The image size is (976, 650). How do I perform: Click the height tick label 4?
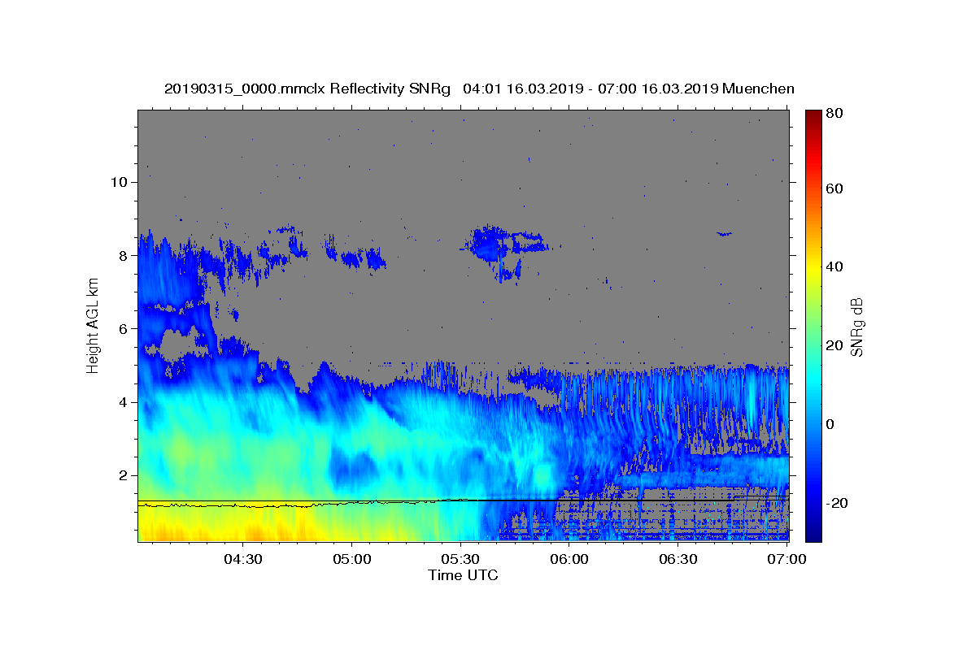click(123, 402)
